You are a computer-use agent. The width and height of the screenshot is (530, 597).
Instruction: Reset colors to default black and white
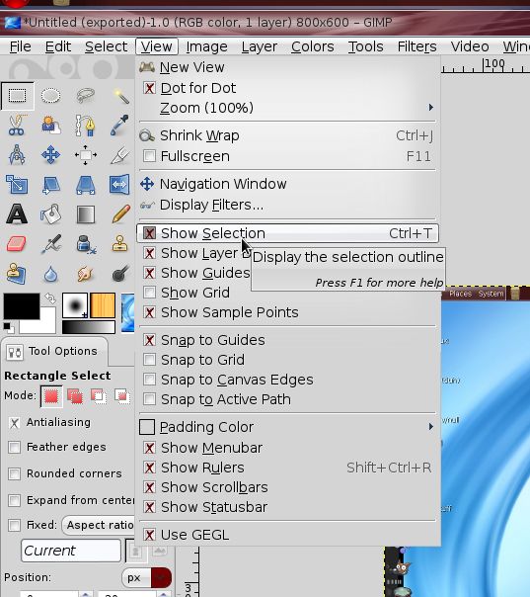[x=7, y=327]
